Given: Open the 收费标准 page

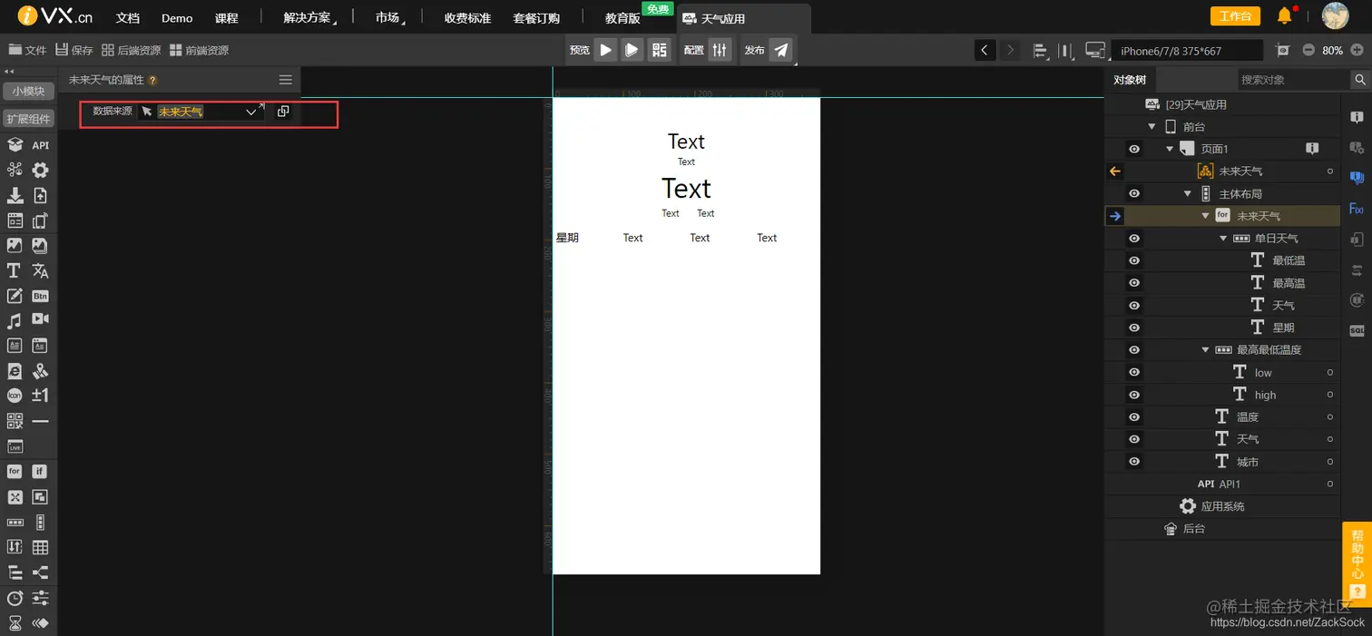Looking at the screenshot, I should point(467,18).
